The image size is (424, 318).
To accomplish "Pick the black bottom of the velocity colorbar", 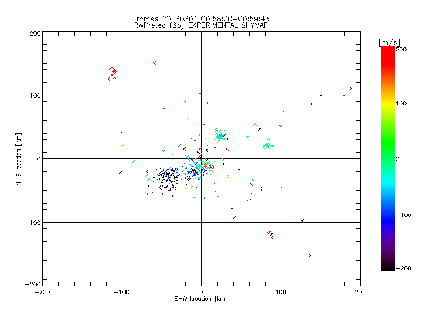I will pyautogui.click(x=388, y=267).
